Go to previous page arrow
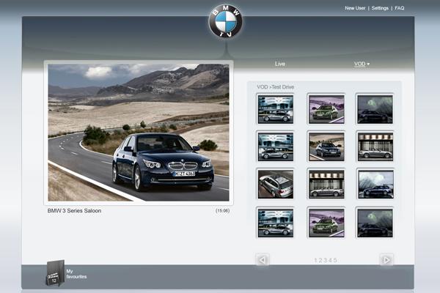 pos(263,260)
